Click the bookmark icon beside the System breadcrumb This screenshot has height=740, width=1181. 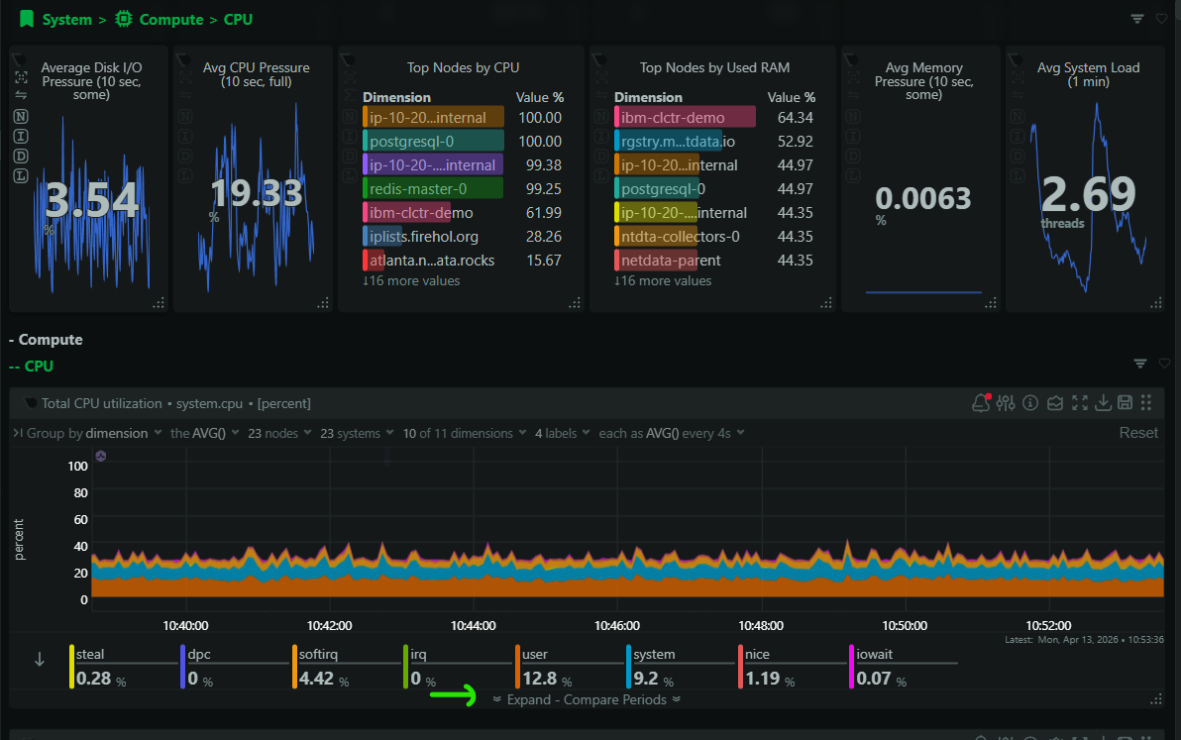[x=27, y=18]
